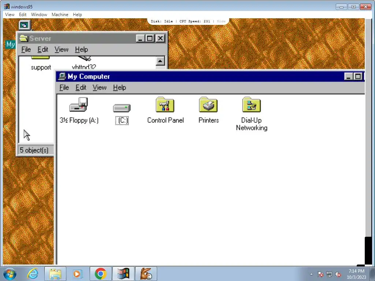Maximize the My Computer window
Screen dimensions: 375x281
click(x=358, y=76)
